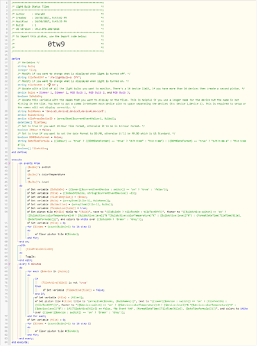Click the lightning bolt beside 'on events from'
258x347 pixels.
coord(10,164)
